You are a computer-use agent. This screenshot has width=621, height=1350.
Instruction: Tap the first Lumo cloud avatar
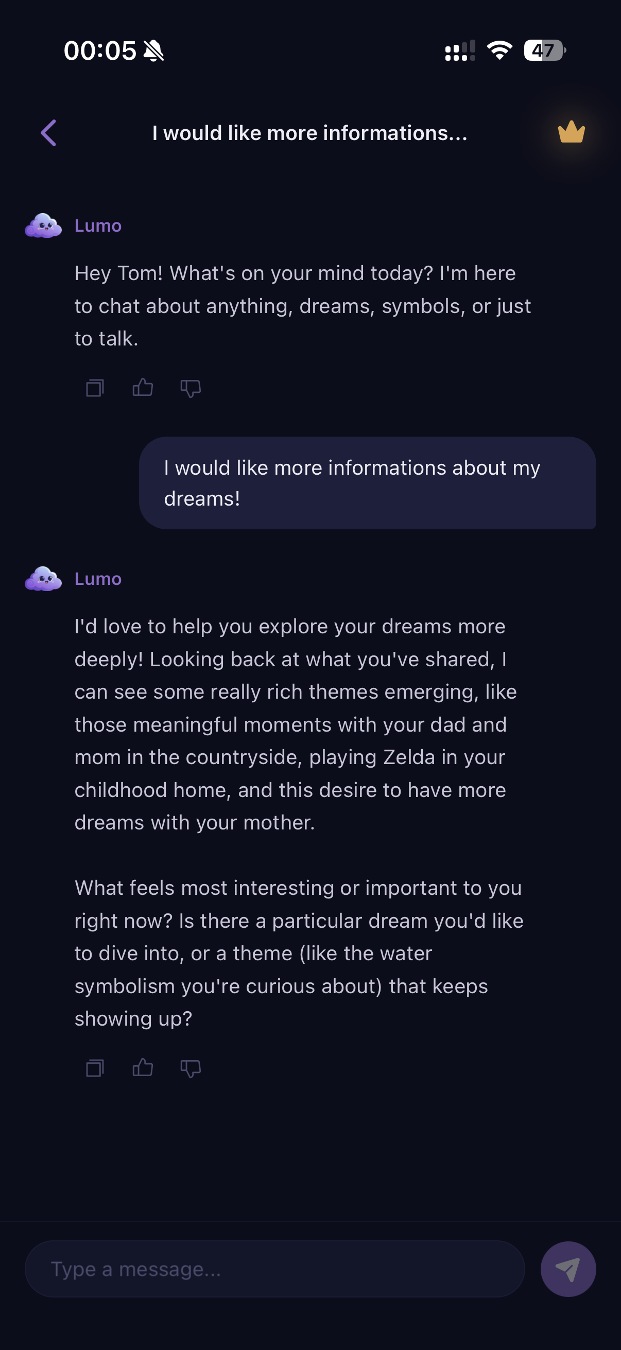[x=43, y=226]
